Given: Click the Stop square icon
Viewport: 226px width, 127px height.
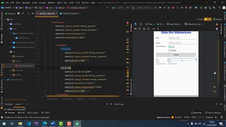Looking at the screenshot, I should [x=190, y=8].
